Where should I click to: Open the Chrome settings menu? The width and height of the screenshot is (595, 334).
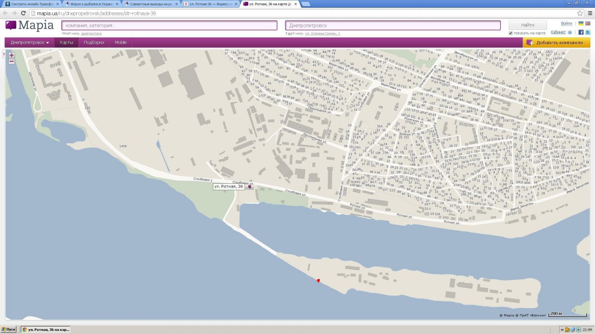click(590, 13)
